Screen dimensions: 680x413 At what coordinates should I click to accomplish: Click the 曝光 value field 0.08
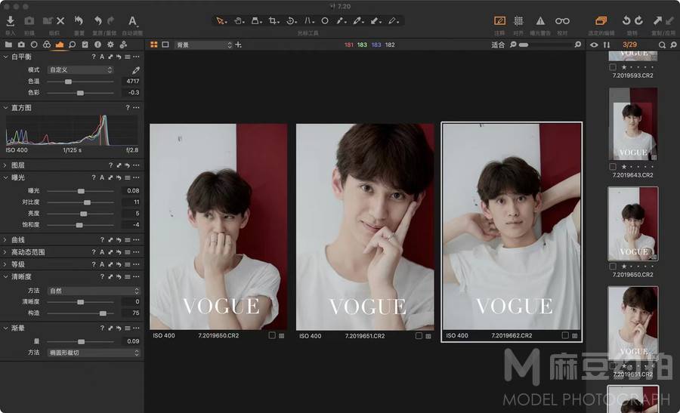[131, 191]
